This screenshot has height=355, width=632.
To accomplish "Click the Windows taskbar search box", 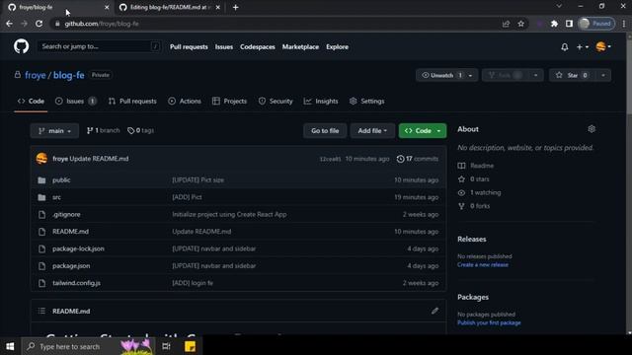I will coord(87,346).
